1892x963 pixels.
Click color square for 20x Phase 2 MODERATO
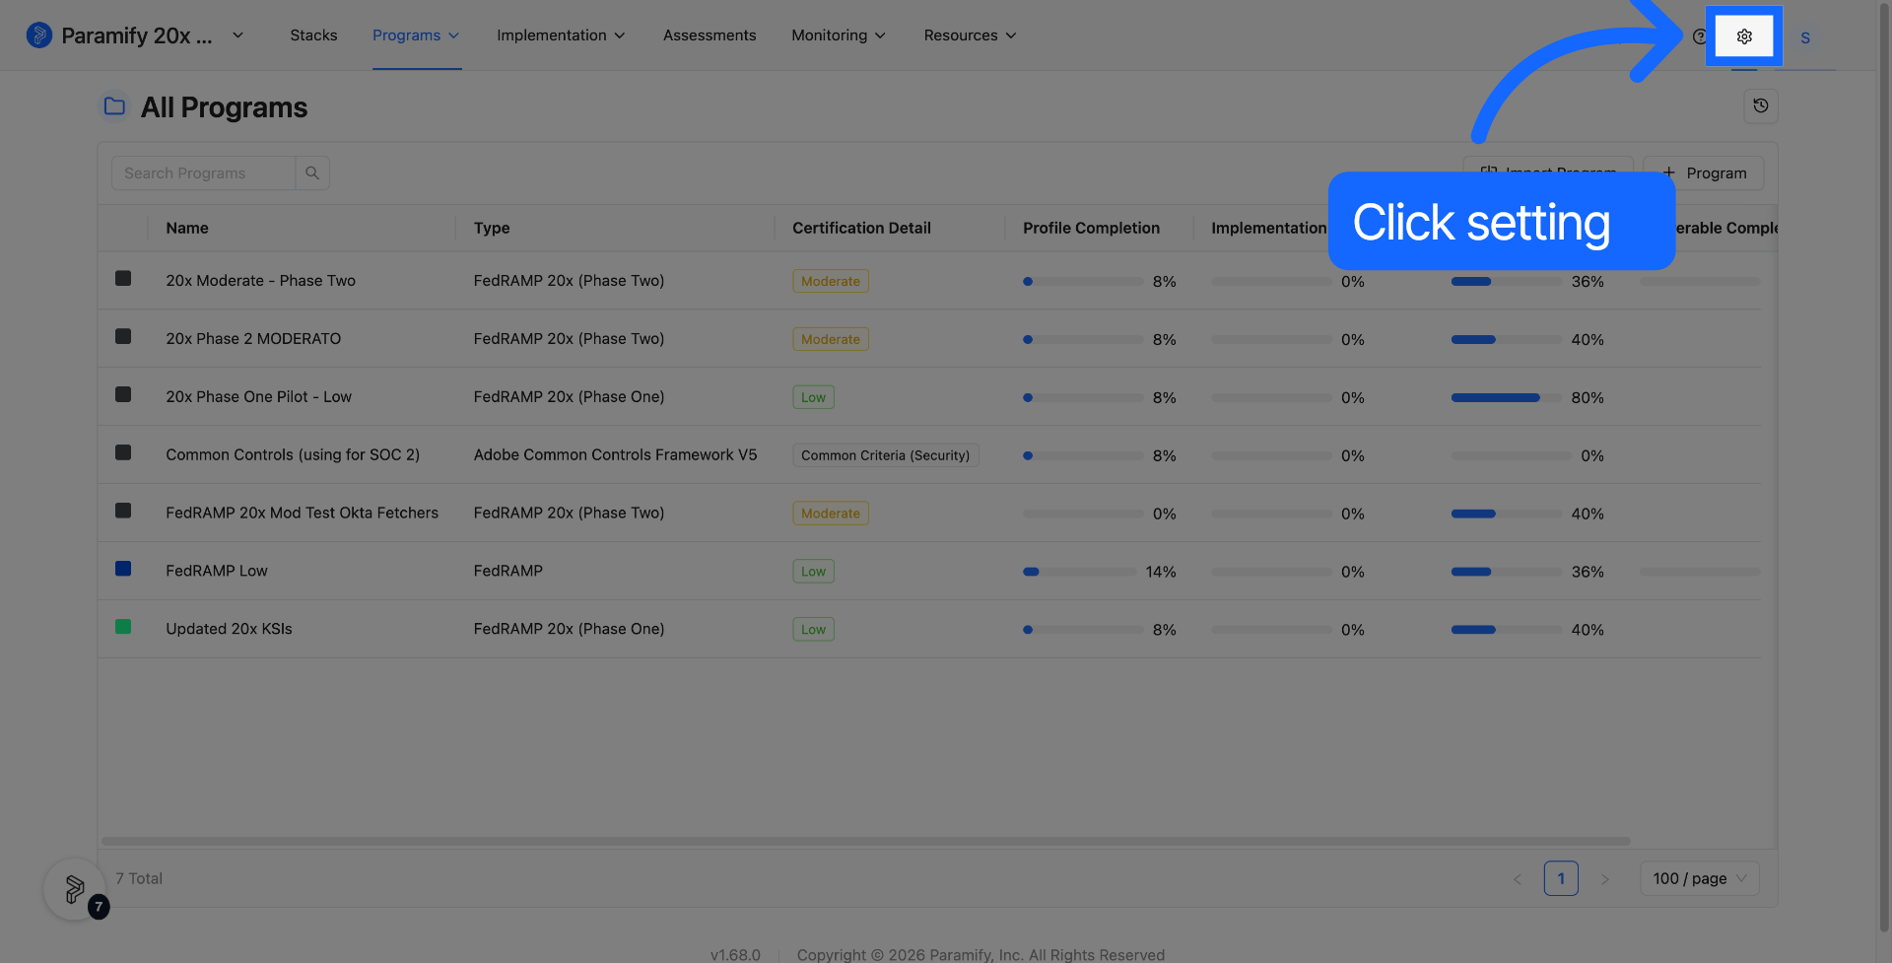[x=123, y=336]
